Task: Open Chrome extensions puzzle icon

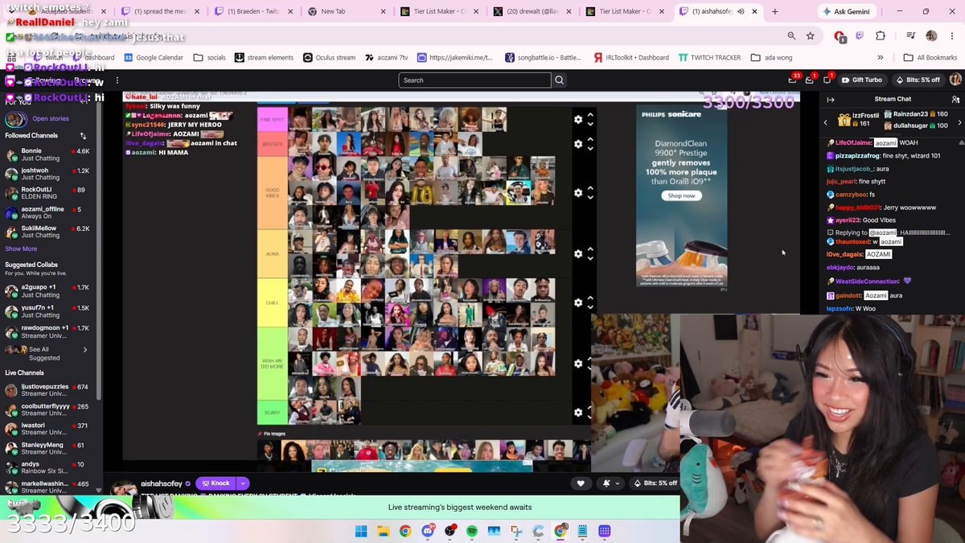Action: coord(880,35)
